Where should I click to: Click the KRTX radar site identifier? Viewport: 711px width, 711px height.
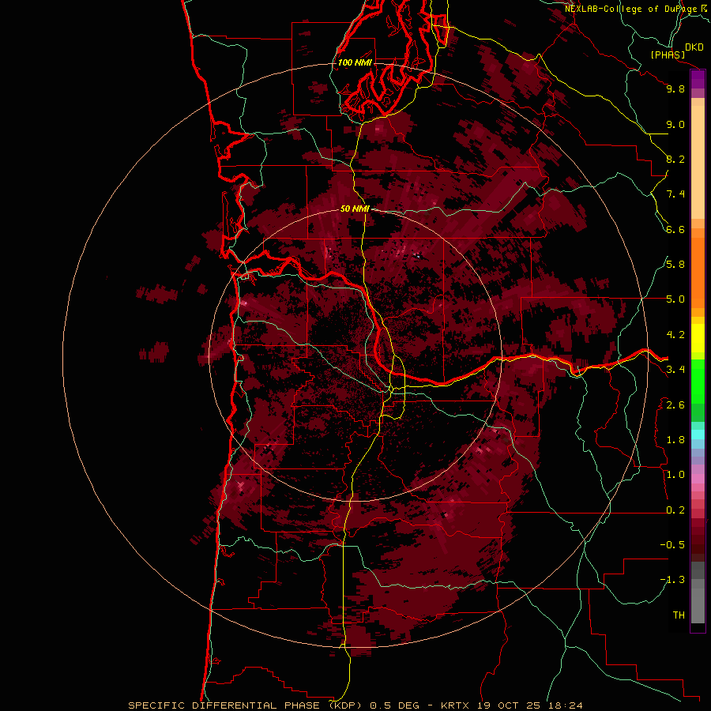pos(456,705)
